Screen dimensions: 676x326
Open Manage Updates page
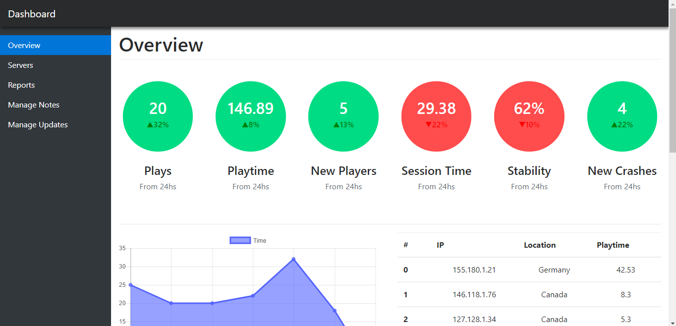[56, 124]
